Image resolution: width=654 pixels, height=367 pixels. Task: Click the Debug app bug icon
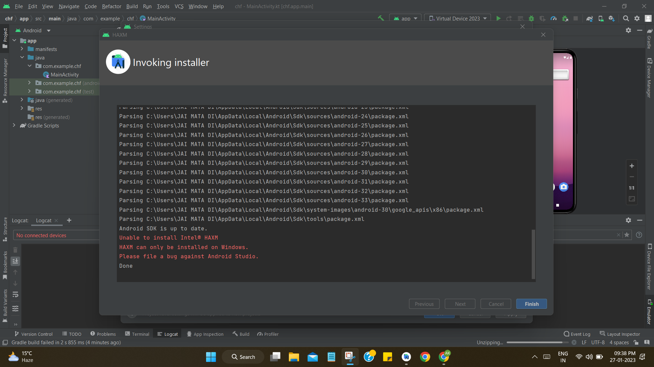click(x=531, y=18)
